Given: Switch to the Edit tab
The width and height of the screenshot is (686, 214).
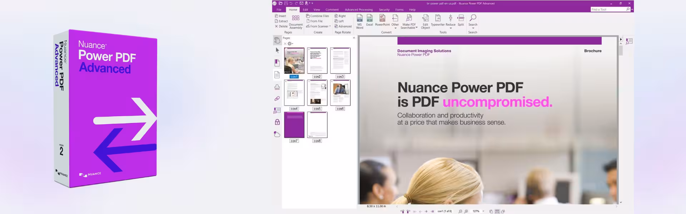Looking at the screenshot, I should [x=305, y=10].
